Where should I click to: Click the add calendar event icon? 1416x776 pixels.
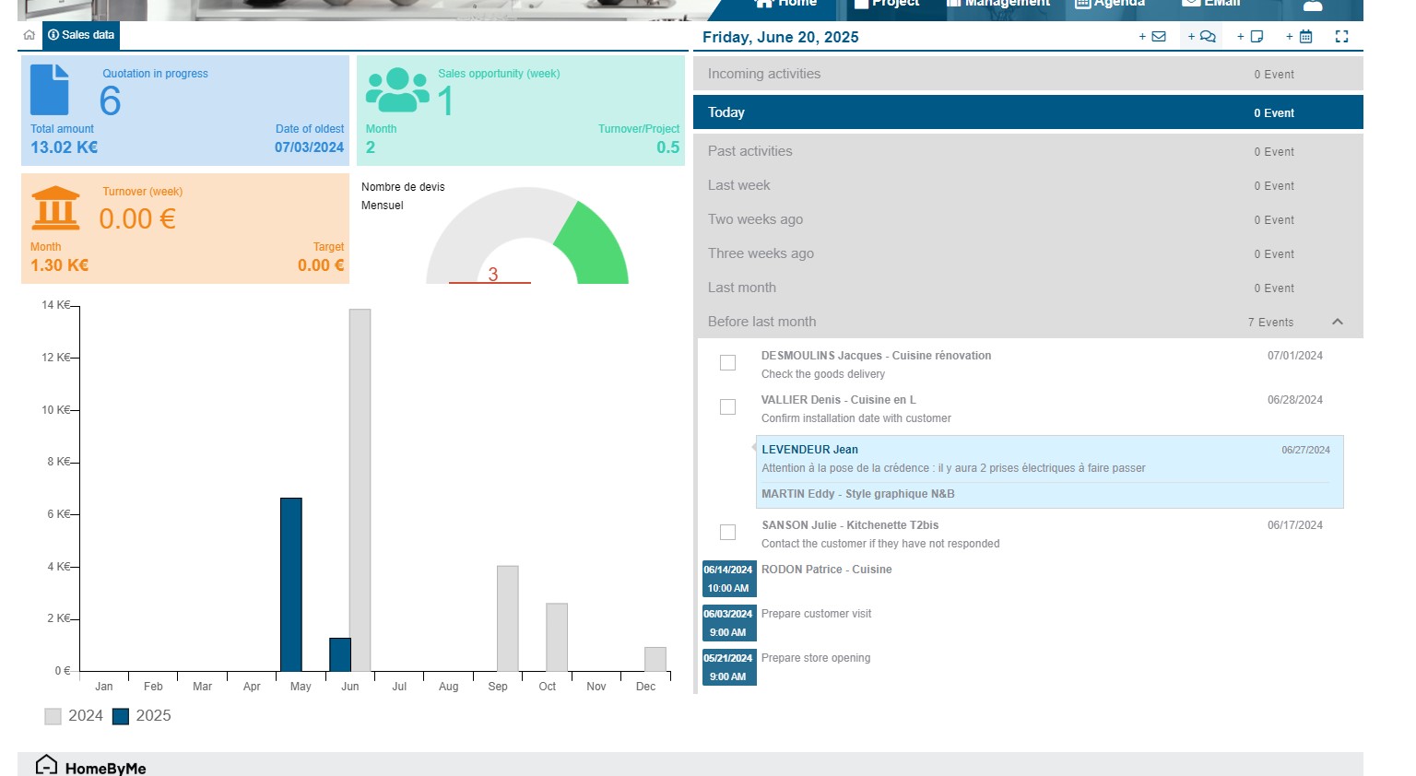click(x=1300, y=37)
